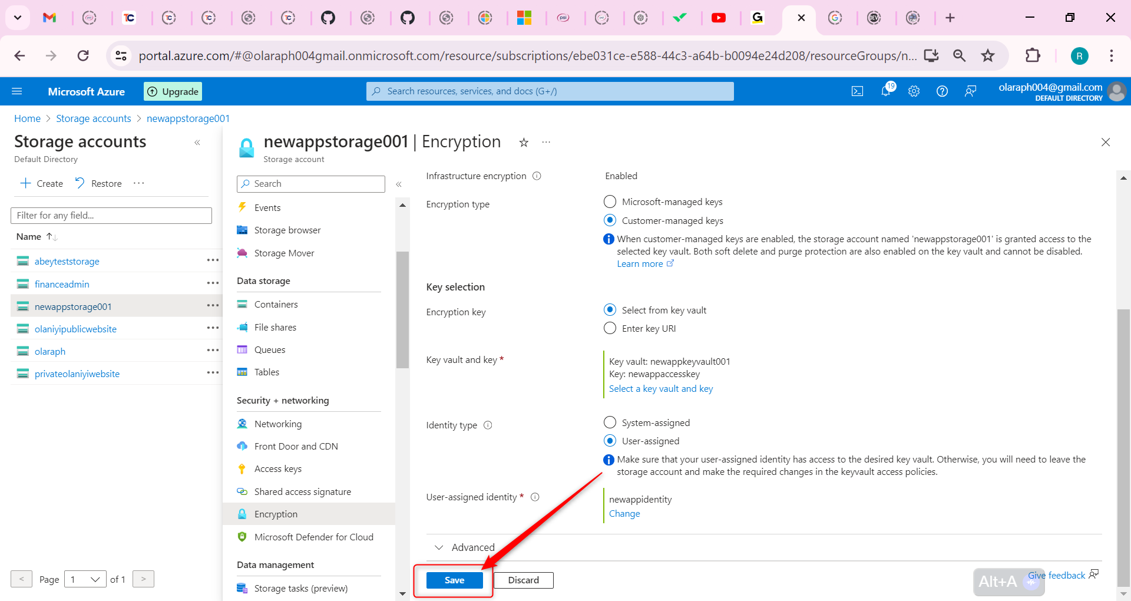Screen dimensions: 1131x601
Task: Choose Enter key URI option
Action: tap(610, 328)
